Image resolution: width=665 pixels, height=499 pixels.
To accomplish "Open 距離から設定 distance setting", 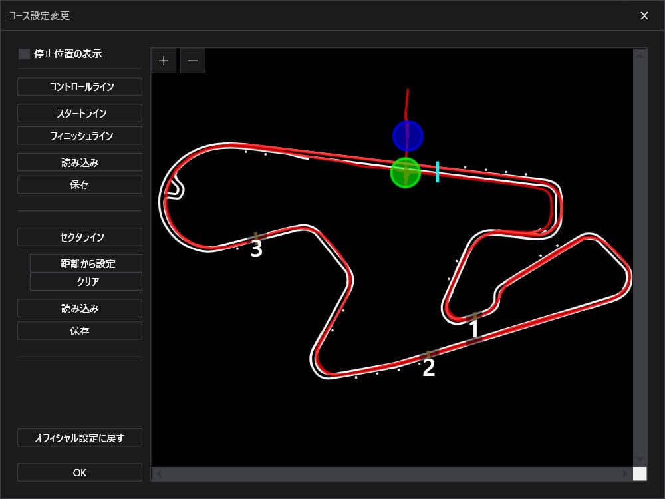I will [x=86, y=263].
